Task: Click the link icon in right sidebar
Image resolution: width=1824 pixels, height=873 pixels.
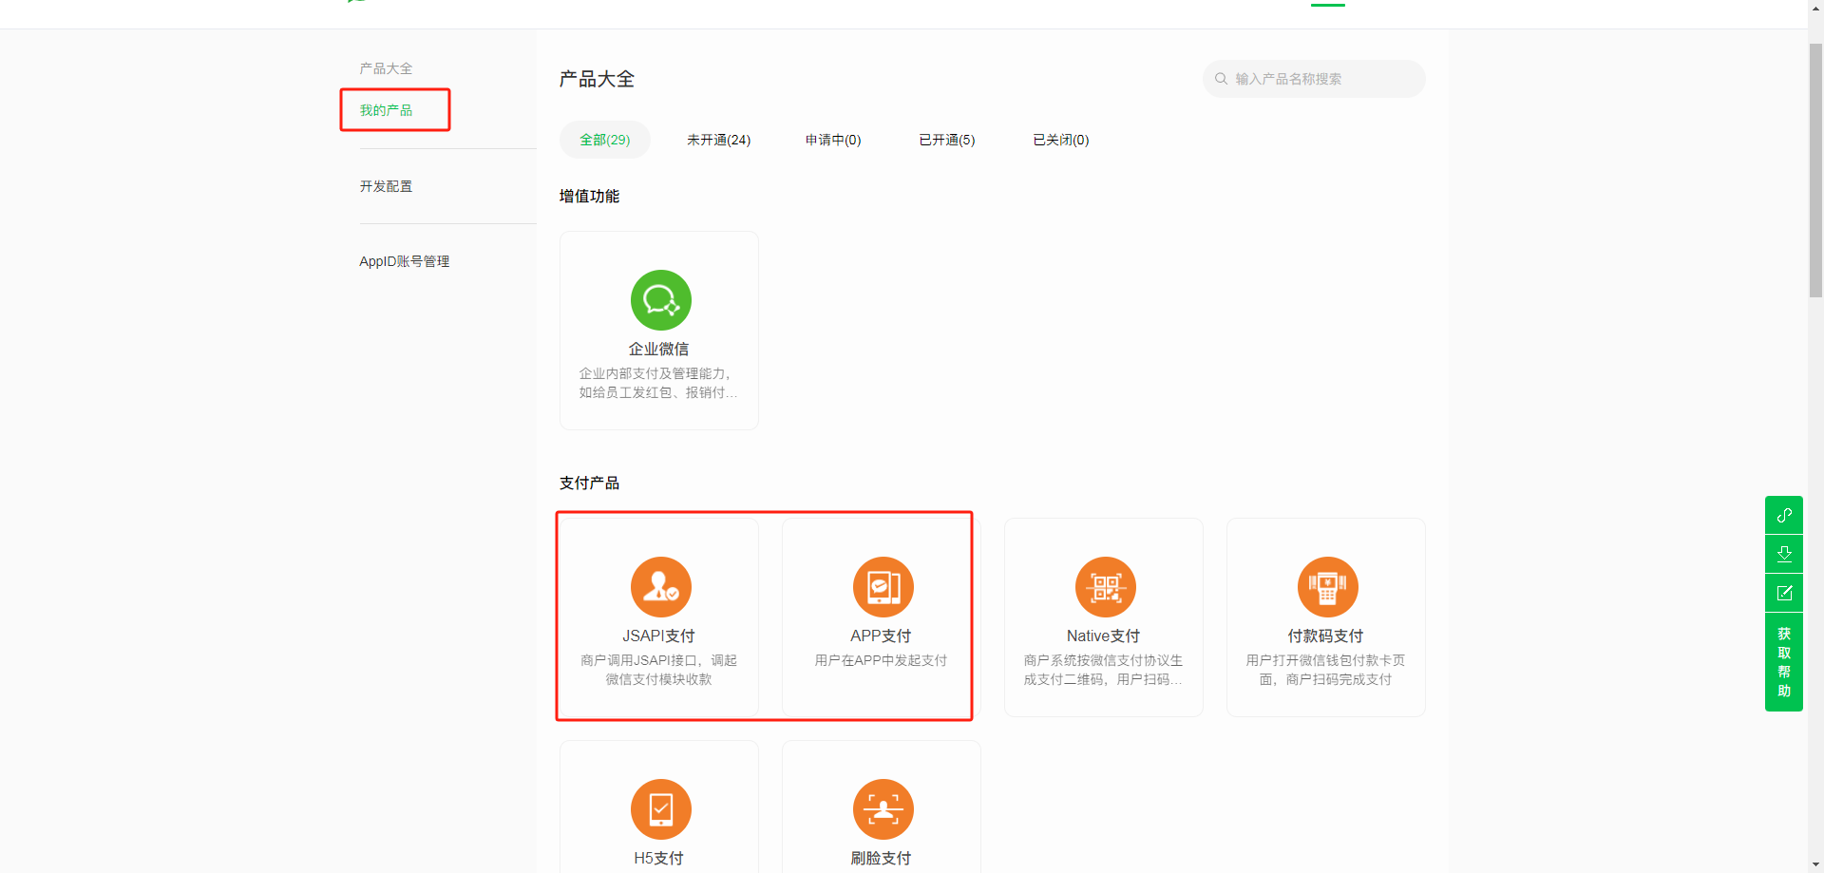Action: pos(1783,515)
